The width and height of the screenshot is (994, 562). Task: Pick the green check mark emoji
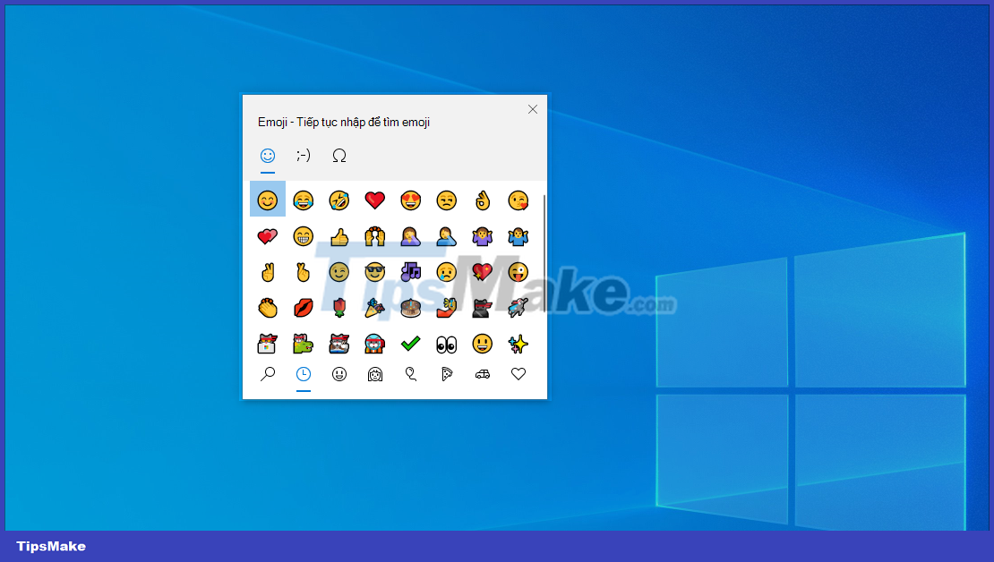point(410,343)
